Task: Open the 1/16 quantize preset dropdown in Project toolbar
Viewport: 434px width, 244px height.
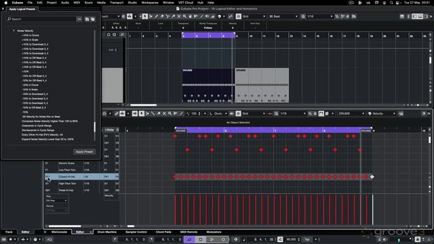Action: [319, 16]
